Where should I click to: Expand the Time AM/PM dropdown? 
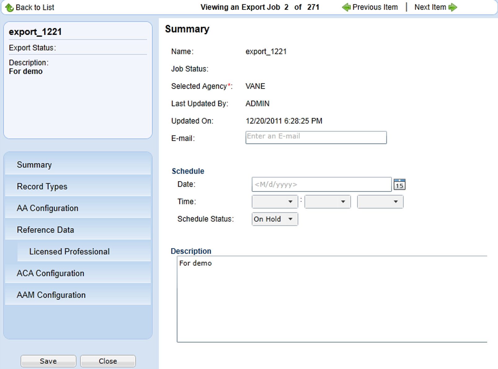(x=380, y=202)
